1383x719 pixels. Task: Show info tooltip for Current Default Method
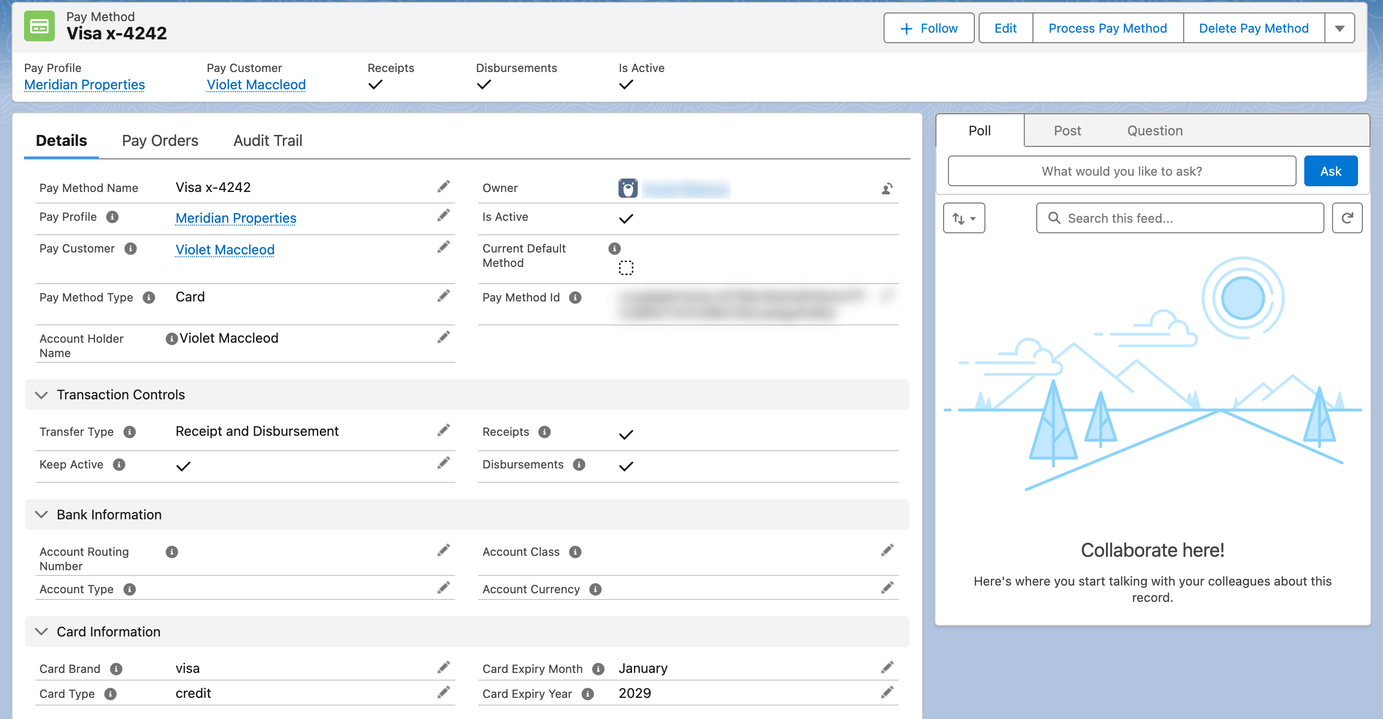[615, 249]
